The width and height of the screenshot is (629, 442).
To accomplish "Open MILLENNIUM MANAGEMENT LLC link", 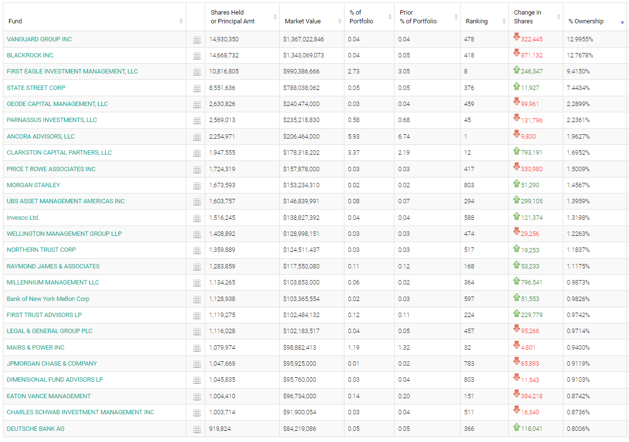I will point(53,283).
